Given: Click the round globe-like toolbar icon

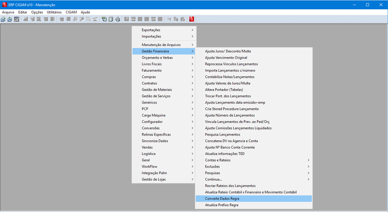Looking at the screenshot, I should pyautogui.click(x=117, y=19).
